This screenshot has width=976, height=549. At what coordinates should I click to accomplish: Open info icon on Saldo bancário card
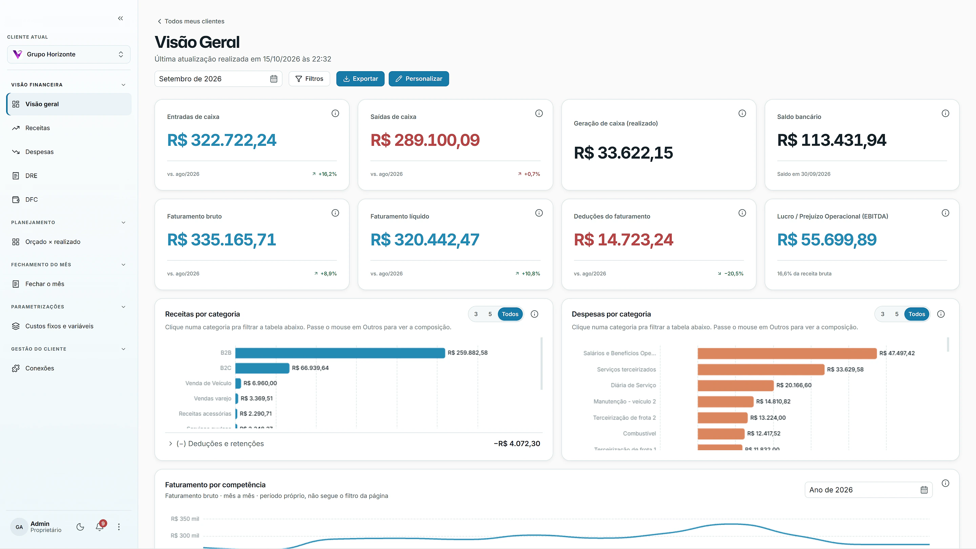click(x=945, y=113)
